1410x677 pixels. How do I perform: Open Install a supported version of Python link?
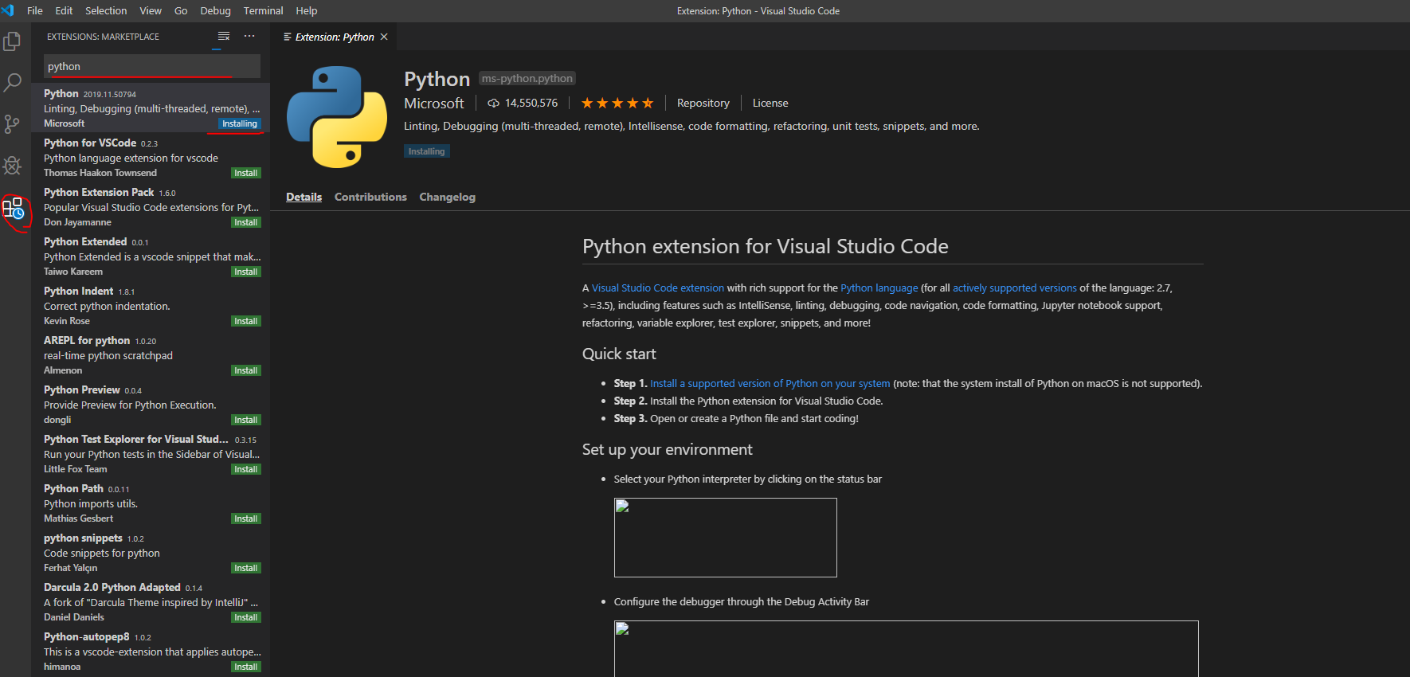point(770,383)
